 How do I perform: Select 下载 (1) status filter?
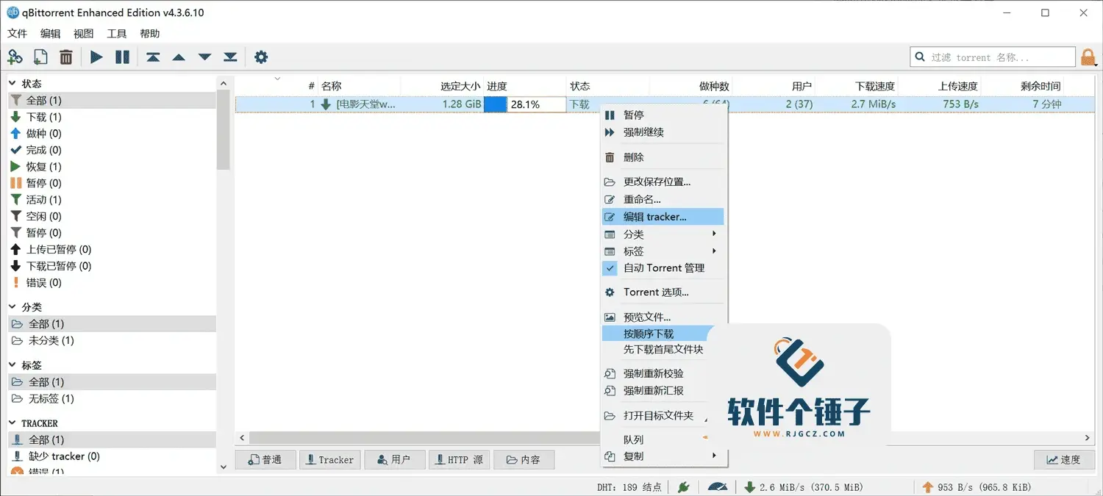pos(112,117)
